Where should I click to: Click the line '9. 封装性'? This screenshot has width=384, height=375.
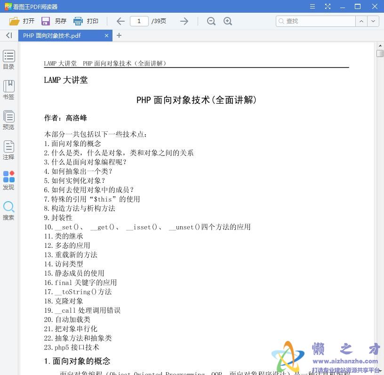click(58, 218)
